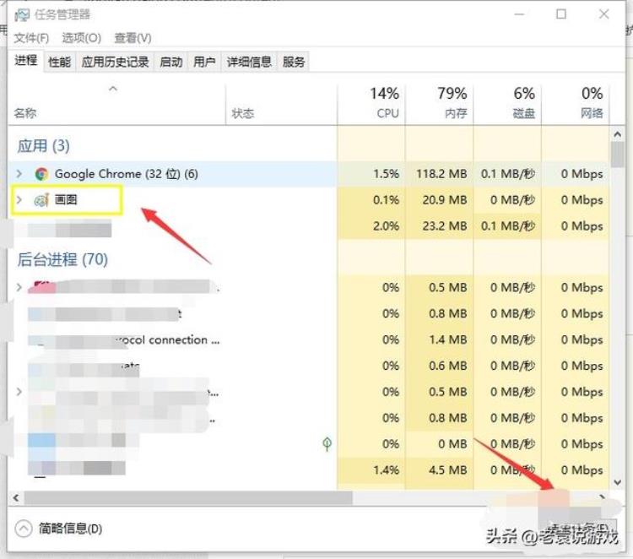Switch to the 用户 tab
The width and height of the screenshot is (633, 559).
coord(204,62)
